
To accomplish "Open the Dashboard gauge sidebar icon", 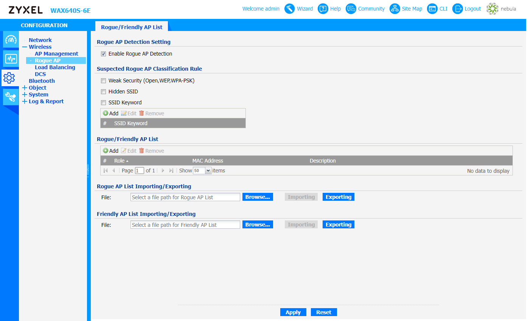I will point(11,40).
